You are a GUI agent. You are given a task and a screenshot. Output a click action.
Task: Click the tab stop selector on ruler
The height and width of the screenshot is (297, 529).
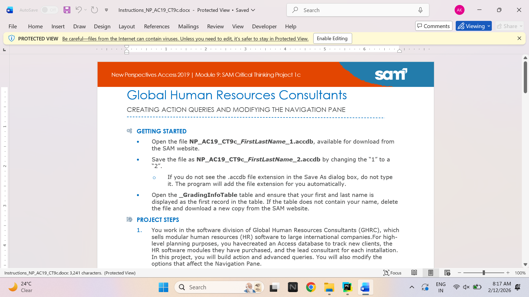(x=4, y=50)
